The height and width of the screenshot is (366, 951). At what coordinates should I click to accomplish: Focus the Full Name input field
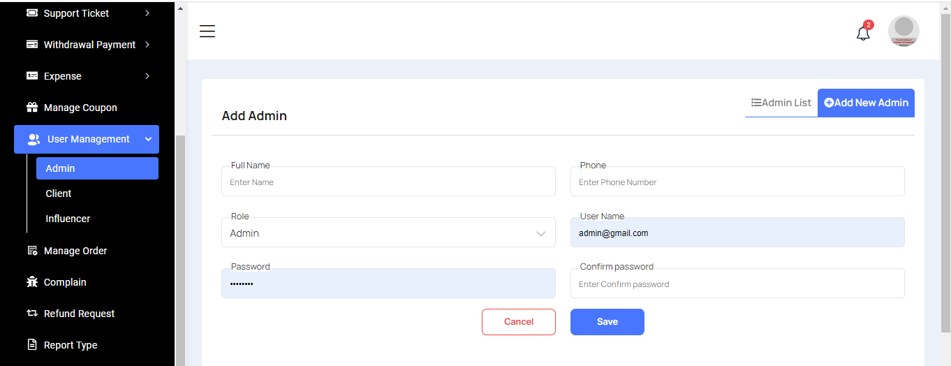pyautogui.click(x=388, y=182)
